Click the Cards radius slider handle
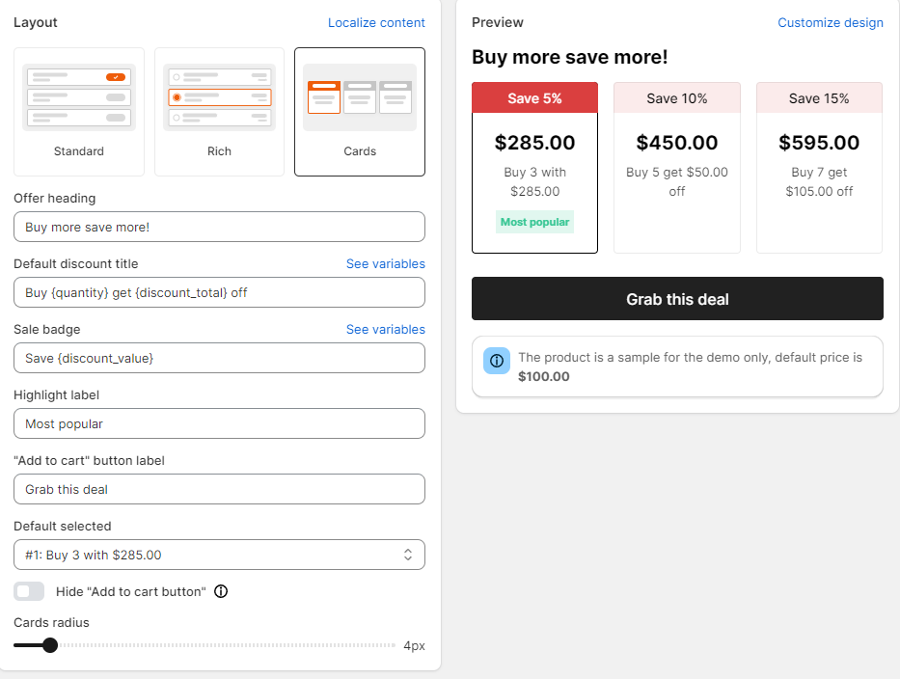The width and height of the screenshot is (900, 679). pyautogui.click(x=50, y=645)
